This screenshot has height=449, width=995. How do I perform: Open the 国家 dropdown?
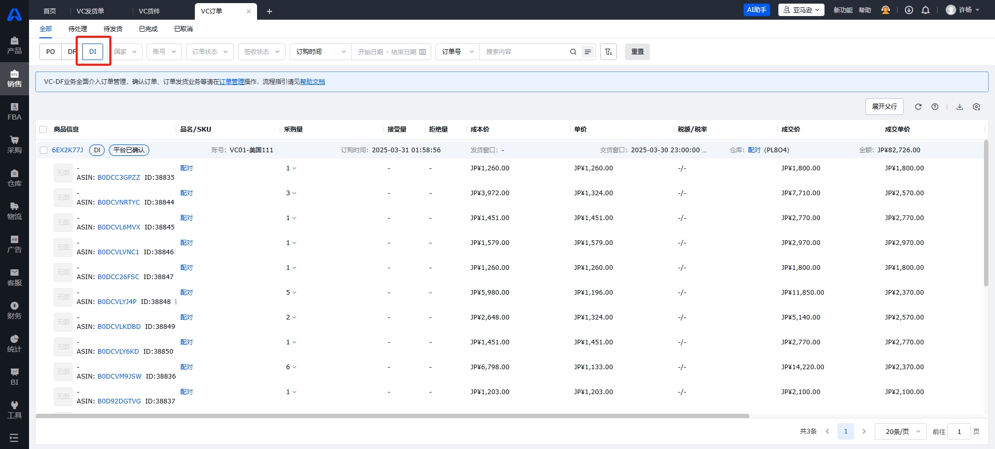125,52
